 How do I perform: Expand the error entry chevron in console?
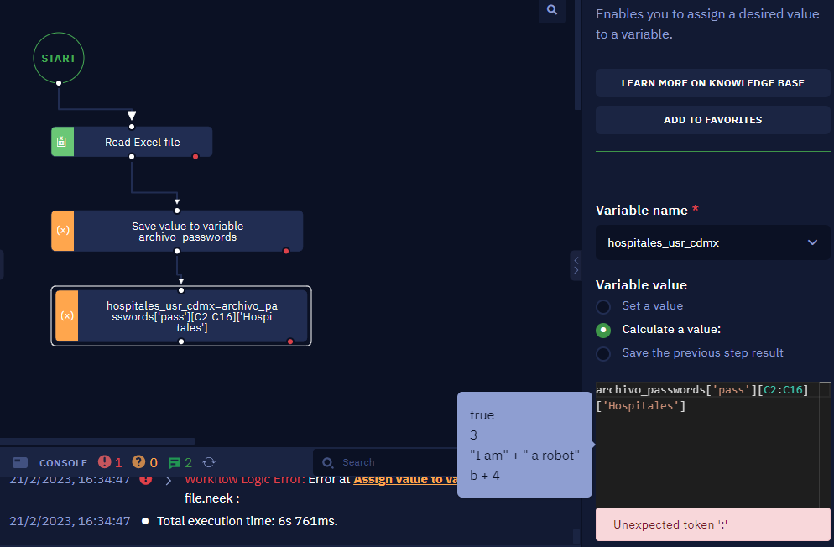168,480
